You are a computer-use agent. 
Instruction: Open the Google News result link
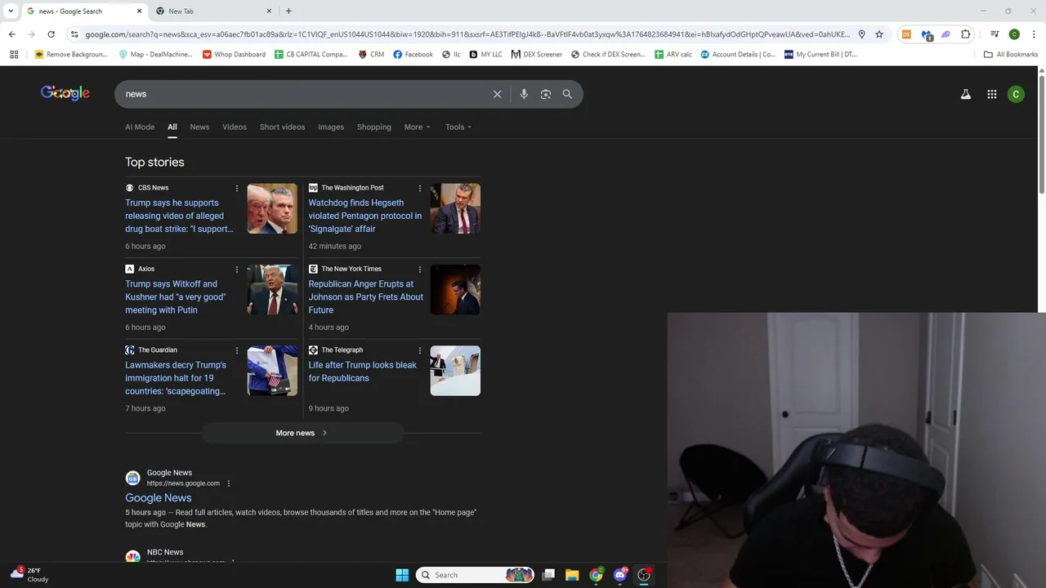[159, 497]
